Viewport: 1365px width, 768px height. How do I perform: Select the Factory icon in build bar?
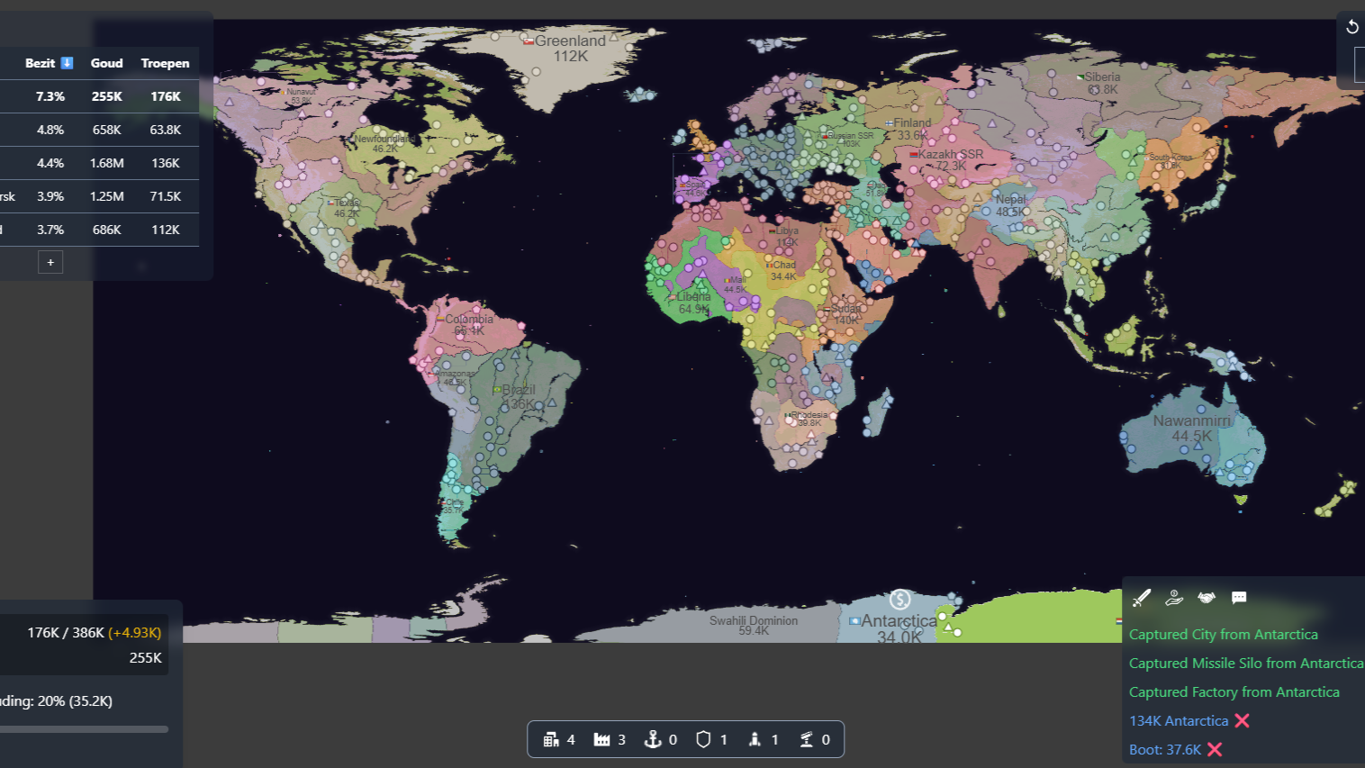(x=601, y=739)
